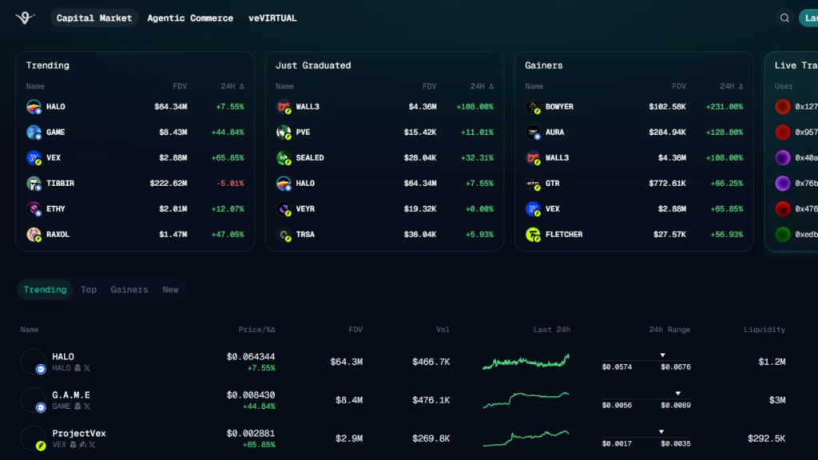This screenshot has width=818, height=460.
Task: Click the AURA token icon in Gainers card
Action: pos(533,132)
